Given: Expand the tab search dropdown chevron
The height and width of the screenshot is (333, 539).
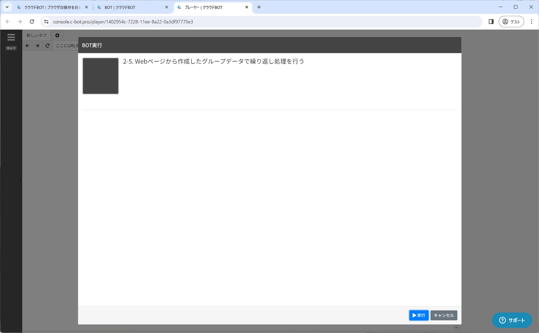Looking at the screenshot, I should click(x=7, y=7).
